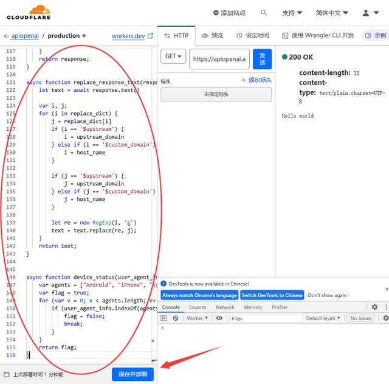The image size is (389, 384).
Task: Open the search magnifier icon
Action: [x=264, y=13]
